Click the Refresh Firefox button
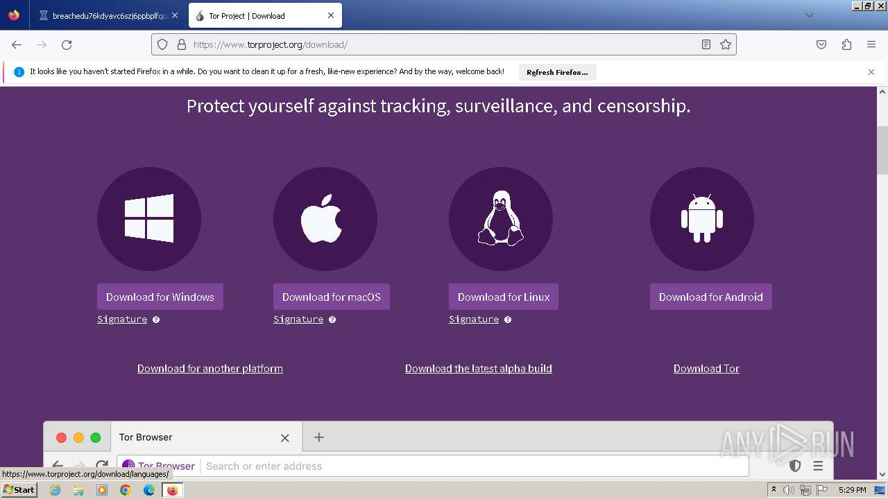 [557, 72]
